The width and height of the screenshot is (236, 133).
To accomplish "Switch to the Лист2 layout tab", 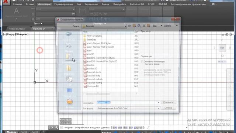I will pyautogui.click(x=35, y=132).
